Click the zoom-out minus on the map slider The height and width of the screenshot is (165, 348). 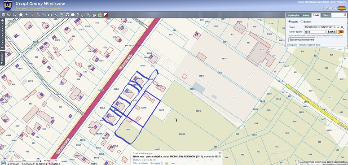coord(2,48)
